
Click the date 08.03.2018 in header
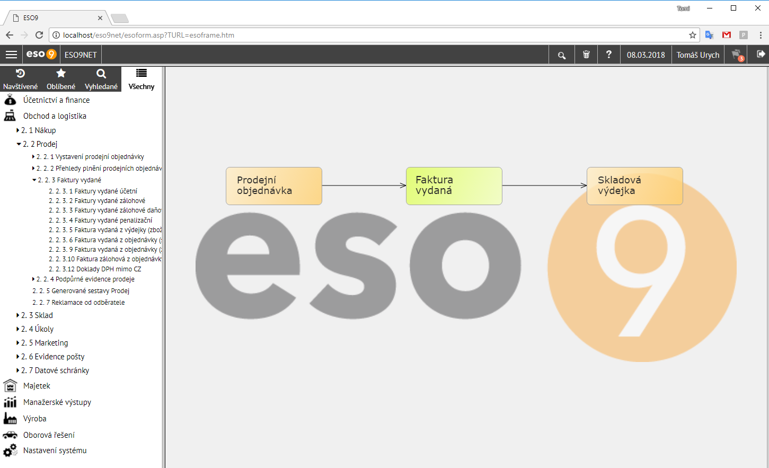click(646, 55)
